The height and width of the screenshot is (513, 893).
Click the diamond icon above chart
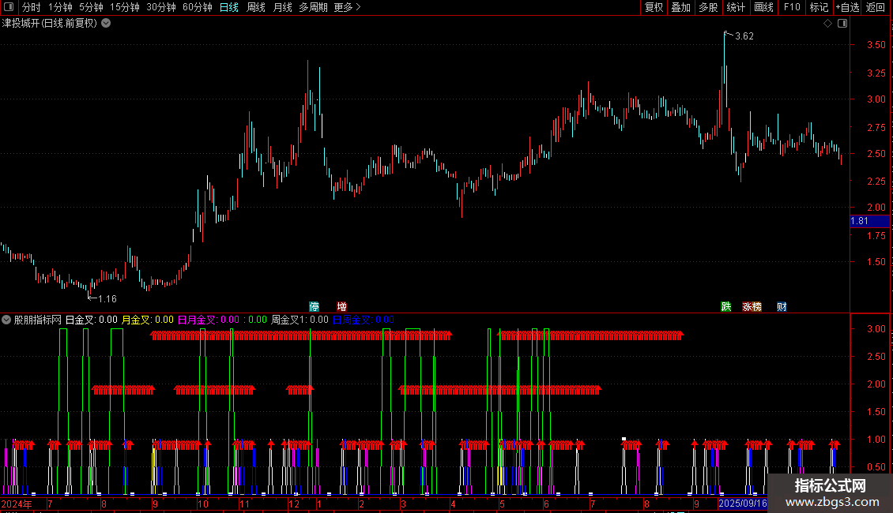(827, 24)
